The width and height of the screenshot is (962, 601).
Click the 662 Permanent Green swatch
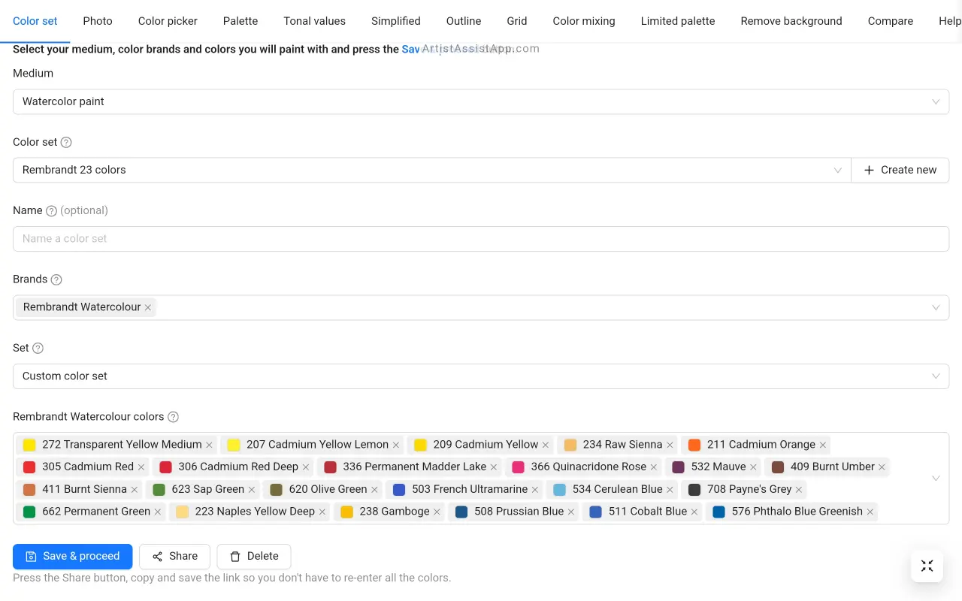[29, 512]
